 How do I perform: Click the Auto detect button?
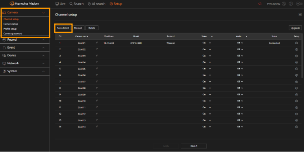pyautogui.click(x=63, y=28)
